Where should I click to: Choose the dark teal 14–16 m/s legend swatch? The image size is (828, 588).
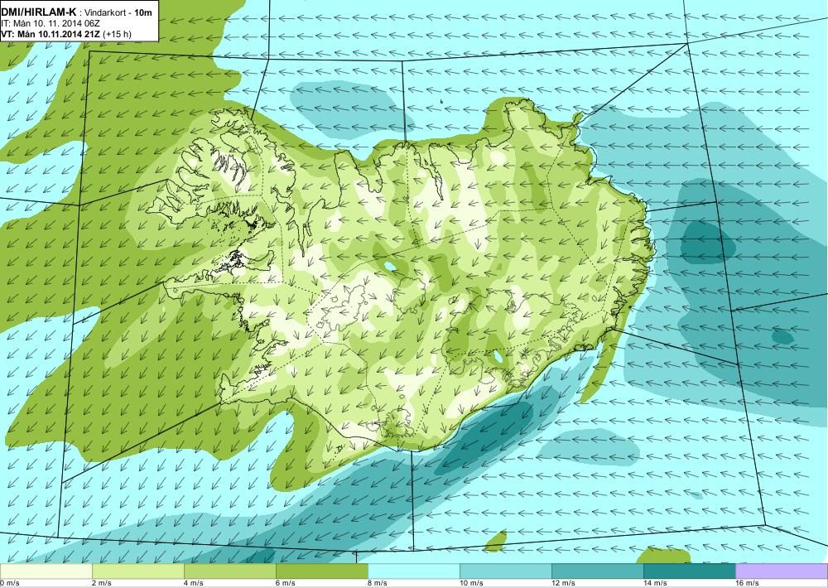(x=689, y=571)
